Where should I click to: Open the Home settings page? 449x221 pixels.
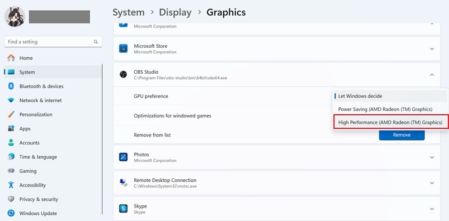53,58
